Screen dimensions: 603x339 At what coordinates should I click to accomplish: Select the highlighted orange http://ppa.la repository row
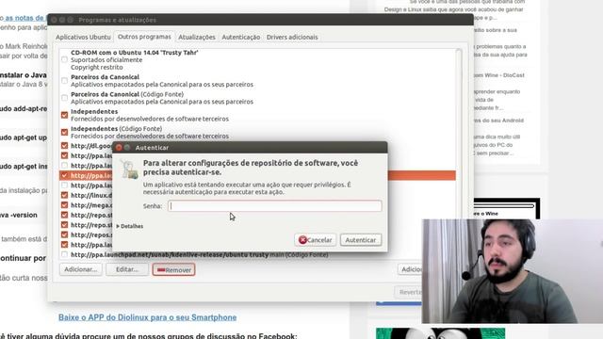(257, 176)
